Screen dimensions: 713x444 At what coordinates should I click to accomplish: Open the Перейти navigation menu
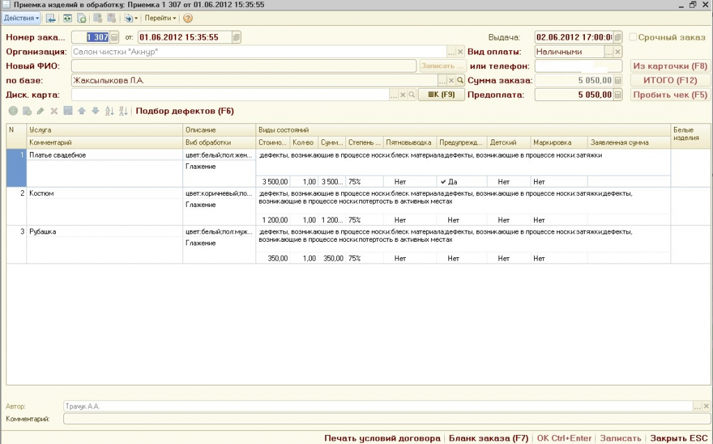click(x=160, y=18)
